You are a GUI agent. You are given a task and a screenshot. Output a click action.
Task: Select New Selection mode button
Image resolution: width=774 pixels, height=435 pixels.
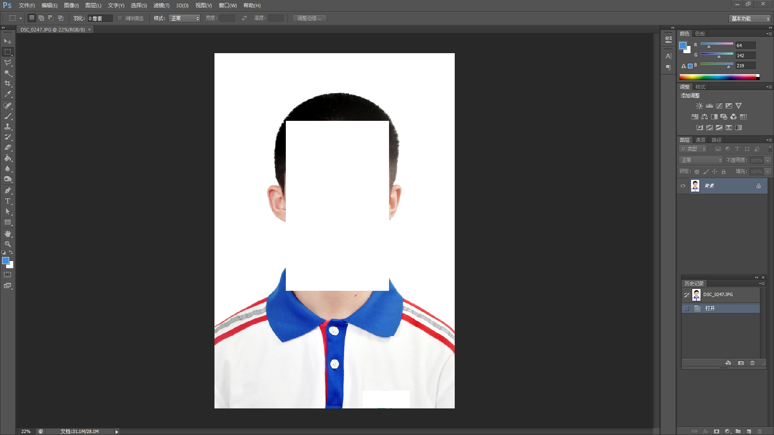(x=32, y=18)
